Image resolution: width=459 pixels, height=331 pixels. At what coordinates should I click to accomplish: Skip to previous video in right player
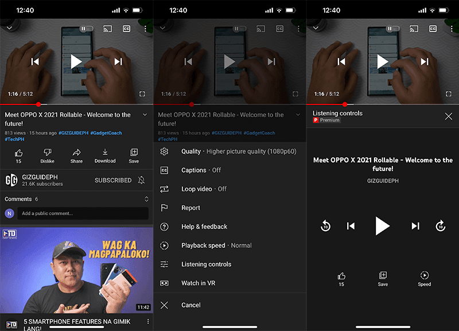341,62
